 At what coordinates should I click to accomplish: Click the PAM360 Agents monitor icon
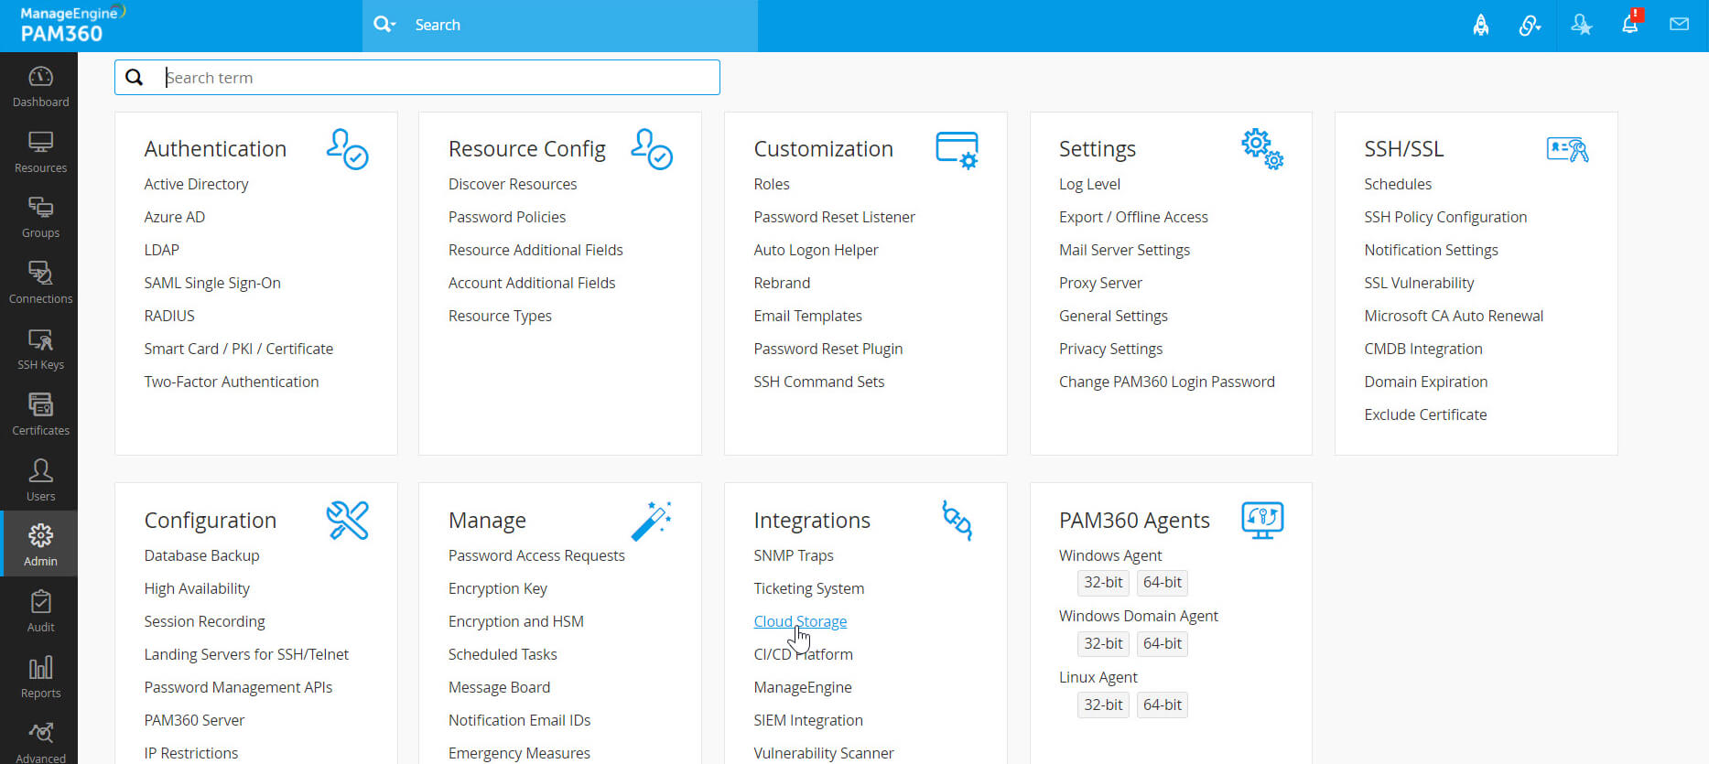click(x=1262, y=521)
